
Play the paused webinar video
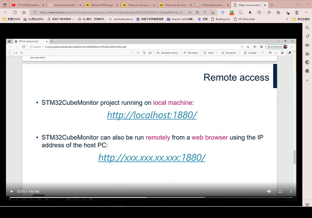(12, 191)
